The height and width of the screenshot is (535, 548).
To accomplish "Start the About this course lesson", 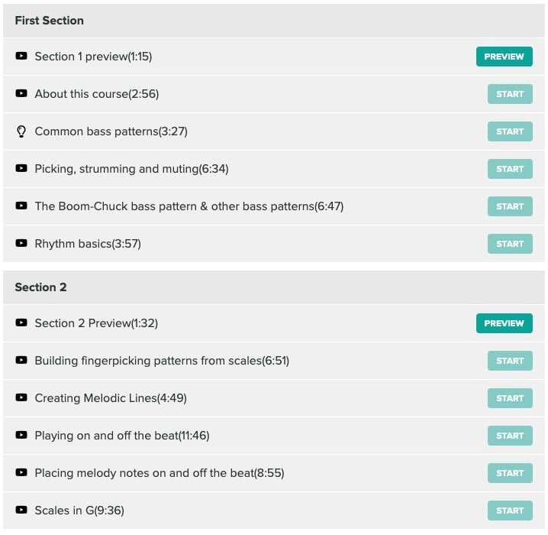I will coord(510,94).
